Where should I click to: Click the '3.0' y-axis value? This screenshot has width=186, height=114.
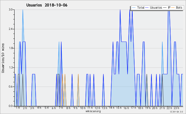[11, 10]
